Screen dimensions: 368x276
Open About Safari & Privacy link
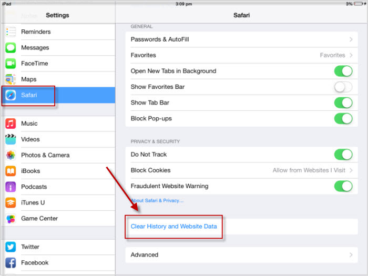[x=157, y=200]
